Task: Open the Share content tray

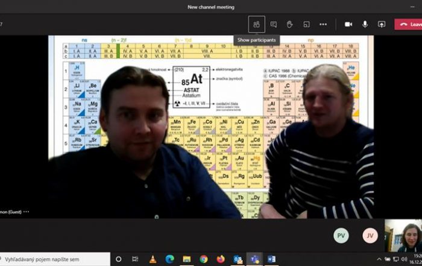Action: [x=382, y=25]
